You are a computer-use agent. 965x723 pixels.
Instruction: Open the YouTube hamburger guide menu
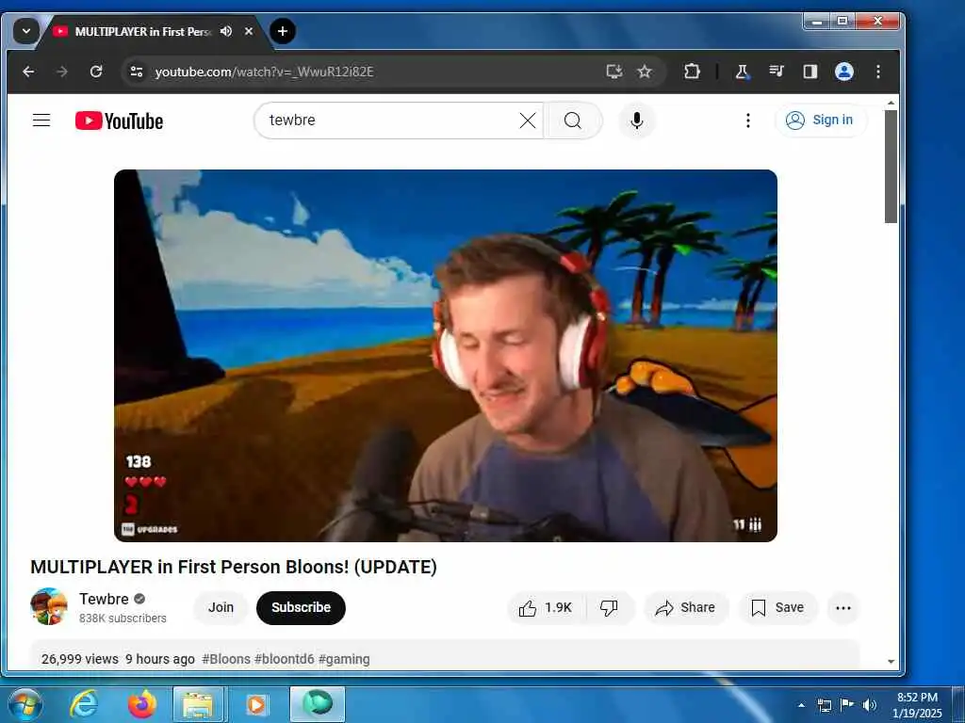click(41, 120)
